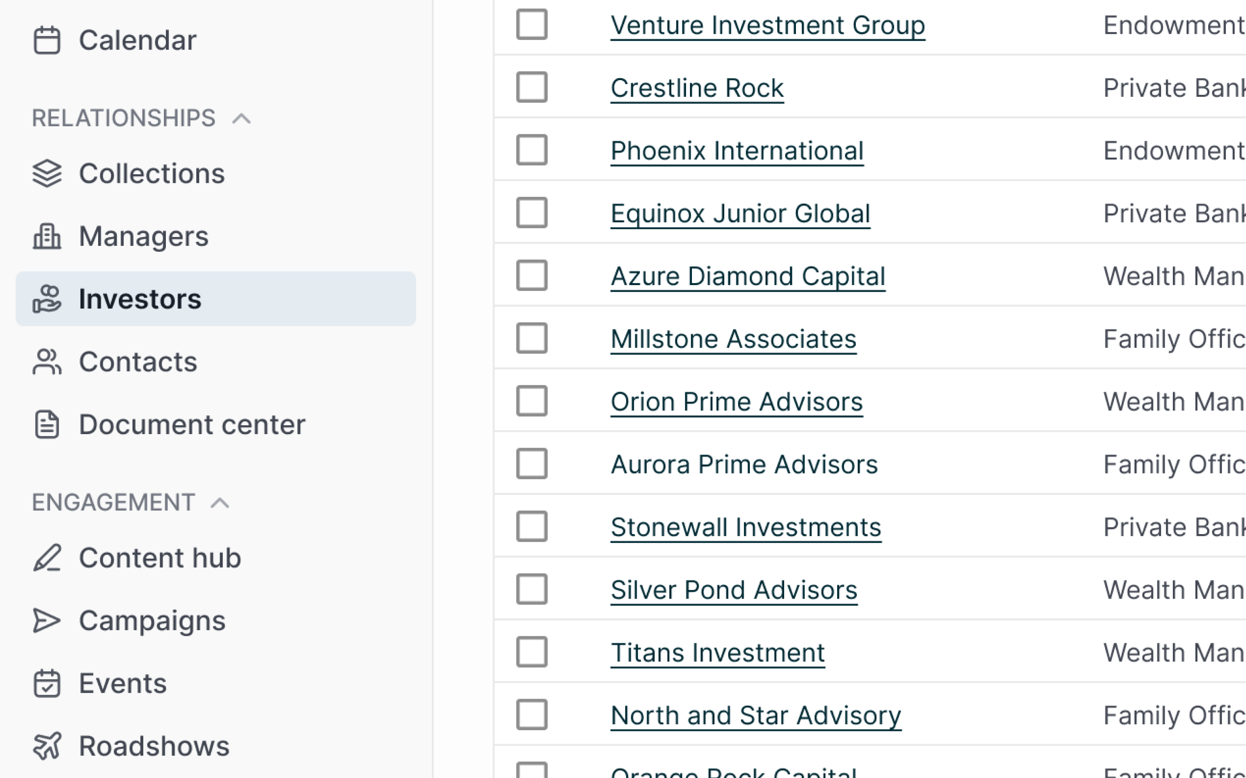Select the Azure Diamond Capital checkbox
This screenshot has width=1246, height=778.
[x=532, y=276]
